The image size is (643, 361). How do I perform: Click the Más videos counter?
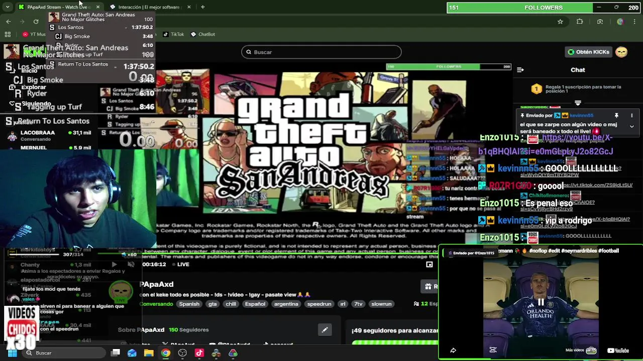tap(581, 350)
